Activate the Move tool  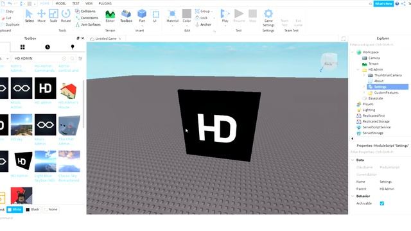(41, 16)
